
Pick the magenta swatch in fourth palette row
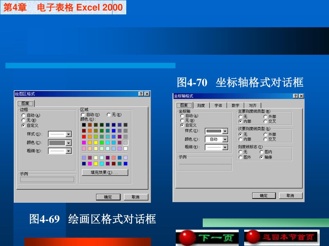coord(84,143)
